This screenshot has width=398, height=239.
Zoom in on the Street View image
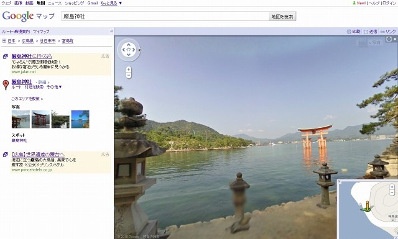pos(129,69)
